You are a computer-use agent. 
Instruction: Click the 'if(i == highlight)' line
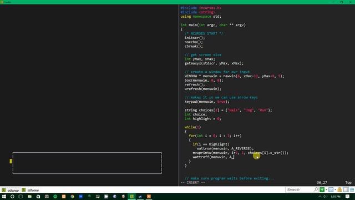pos(211,144)
